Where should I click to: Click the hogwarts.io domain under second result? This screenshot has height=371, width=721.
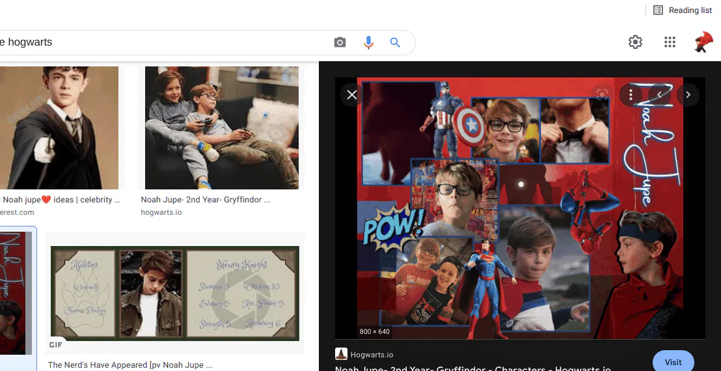point(161,212)
